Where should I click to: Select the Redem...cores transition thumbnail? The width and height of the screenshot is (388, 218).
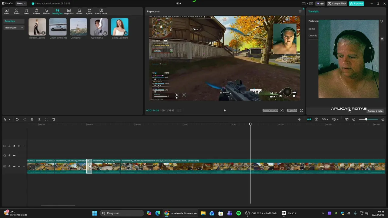pos(37,27)
